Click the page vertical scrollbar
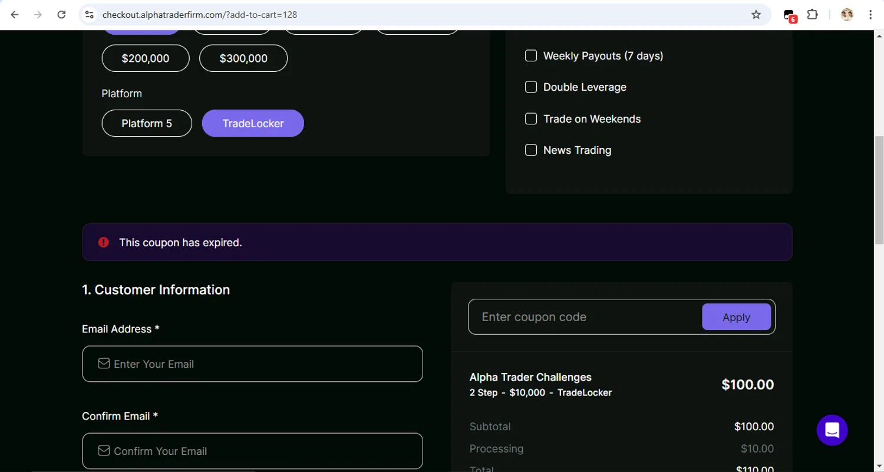This screenshot has width=884, height=472. 879,190
